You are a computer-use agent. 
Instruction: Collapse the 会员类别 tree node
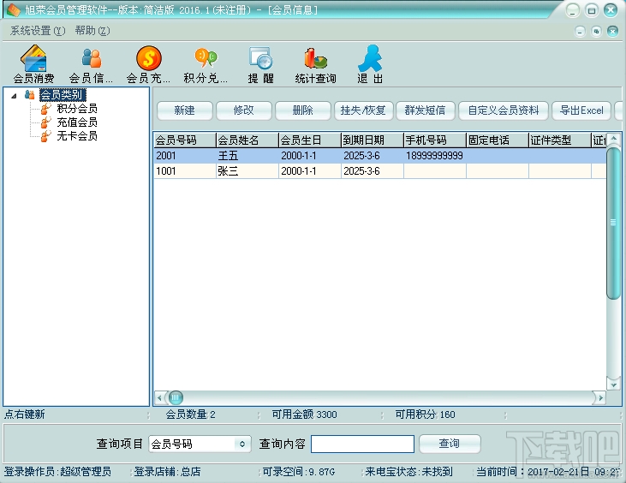click(x=14, y=95)
